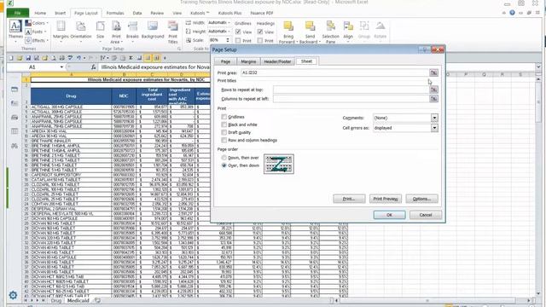Screen dimensions: 546x307
Task: Click the Drug column header cell
Action: (71, 96)
